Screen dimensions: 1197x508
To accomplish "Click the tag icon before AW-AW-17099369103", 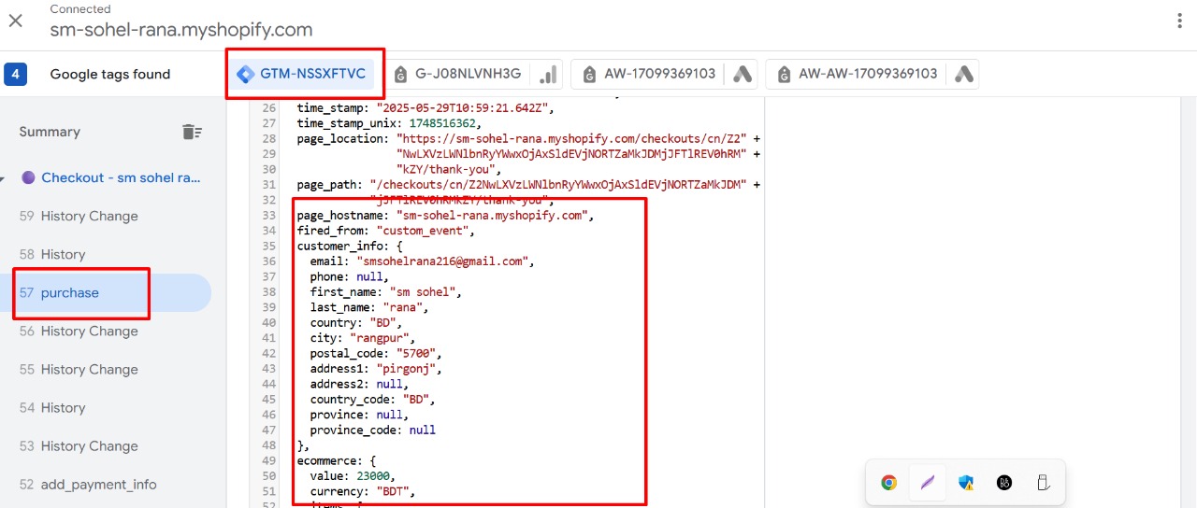I will click(785, 74).
